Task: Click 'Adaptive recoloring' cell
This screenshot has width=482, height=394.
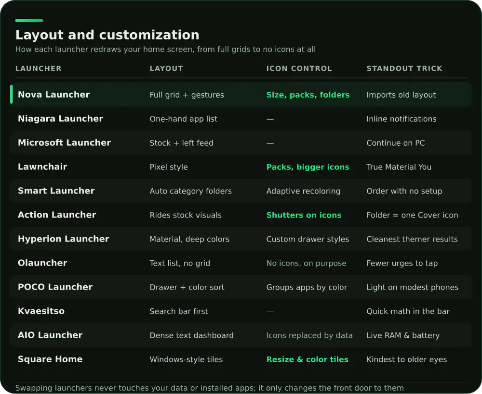Action: click(x=303, y=191)
